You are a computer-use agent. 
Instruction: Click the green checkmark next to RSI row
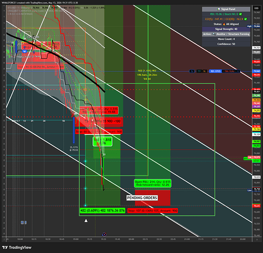(x=241, y=14)
